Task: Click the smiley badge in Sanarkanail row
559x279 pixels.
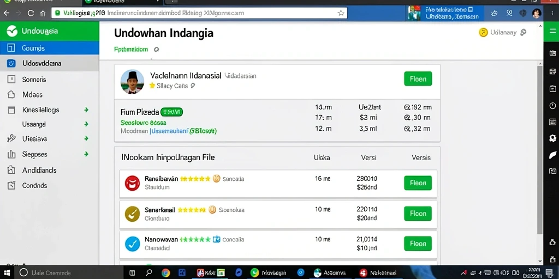Action: pos(212,210)
